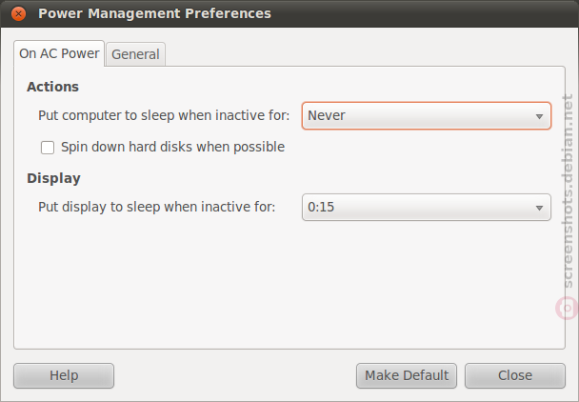Open the display sleep dropdown showing 0:15
The image size is (579, 402).
tap(427, 208)
